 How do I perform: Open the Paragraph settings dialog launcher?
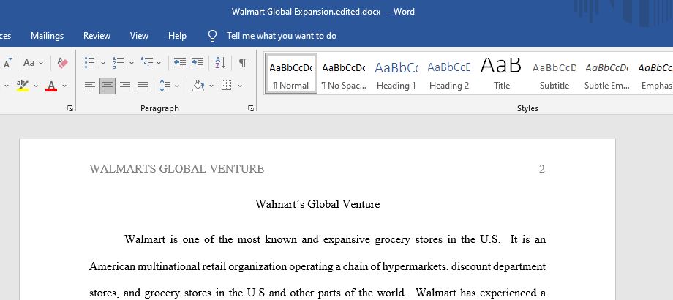point(251,109)
